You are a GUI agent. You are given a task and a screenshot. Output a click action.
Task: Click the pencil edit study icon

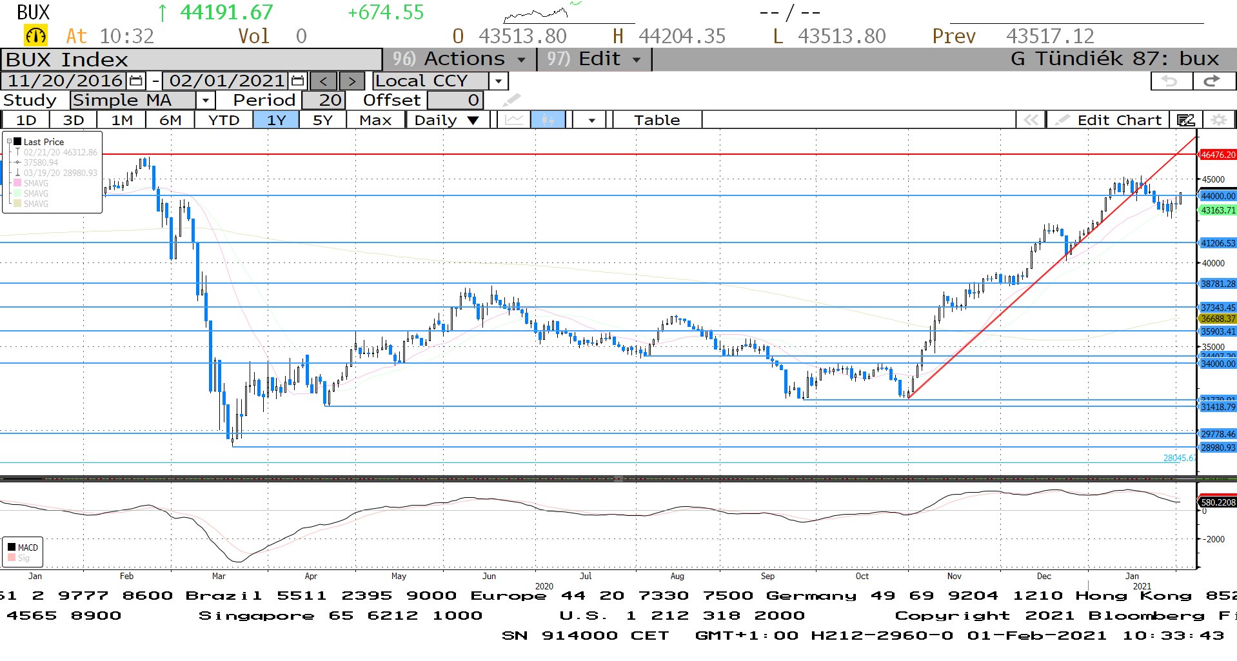click(x=511, y=100)
